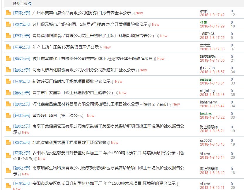View profile of author jlj120708
Screen dimensions: 244x190
pyautogui.click(x=207, y=68)
